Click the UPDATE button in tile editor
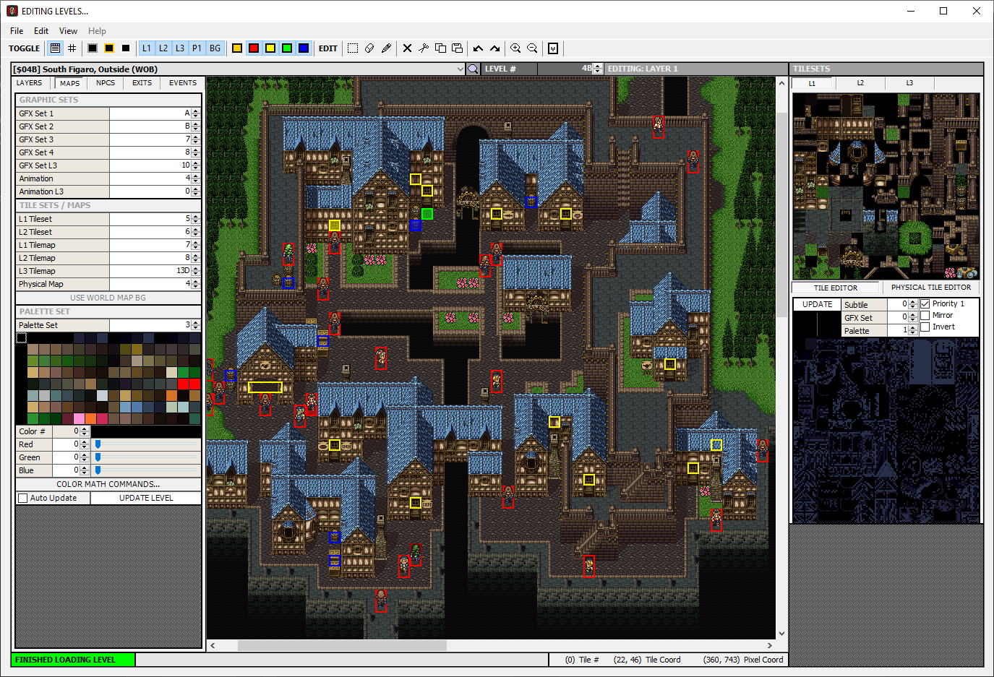This screenshot has height=677, width=994. pyautogui.click(x=817, y=305)
